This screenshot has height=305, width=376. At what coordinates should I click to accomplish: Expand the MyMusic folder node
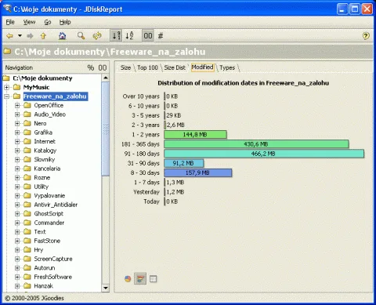point(7,87)
